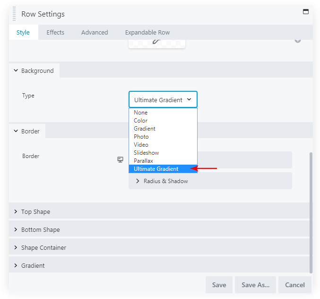Expand the Top Shape section
Screen dimensions: 320x299
tap(35, 212)
